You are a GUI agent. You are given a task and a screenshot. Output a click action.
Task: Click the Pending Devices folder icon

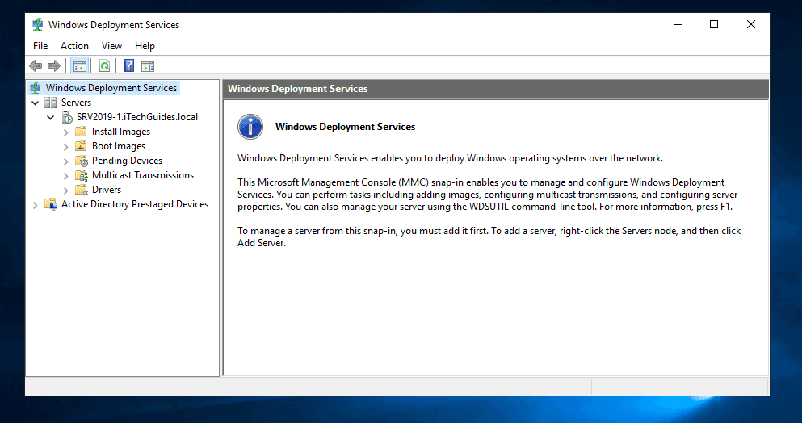(82, 161)
